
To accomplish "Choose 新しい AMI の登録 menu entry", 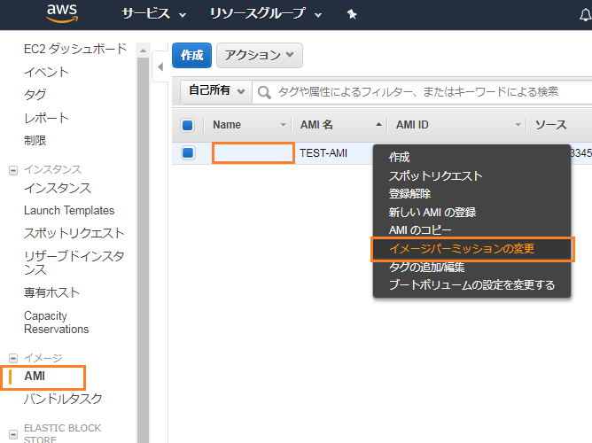I will pos(432,212).
